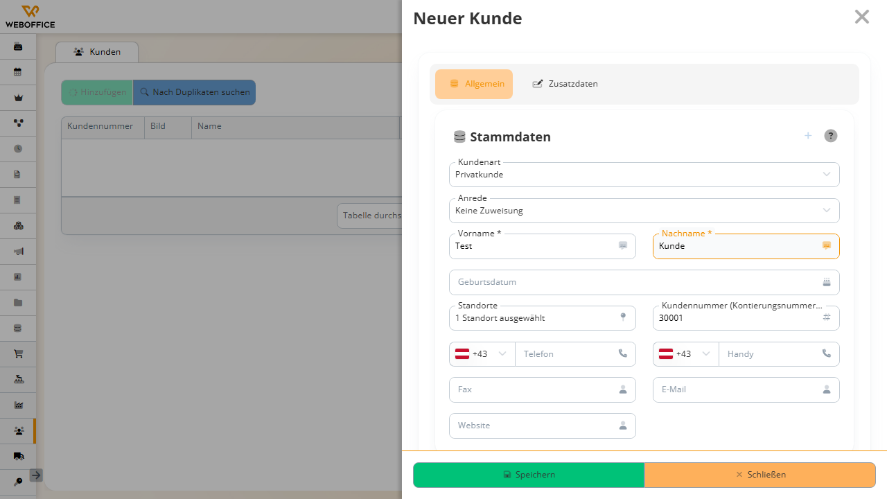Click the Bild column header

pos(168,128)
